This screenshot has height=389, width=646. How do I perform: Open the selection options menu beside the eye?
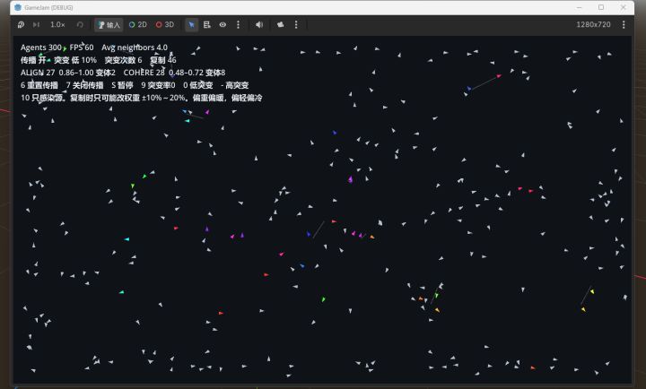238,25
